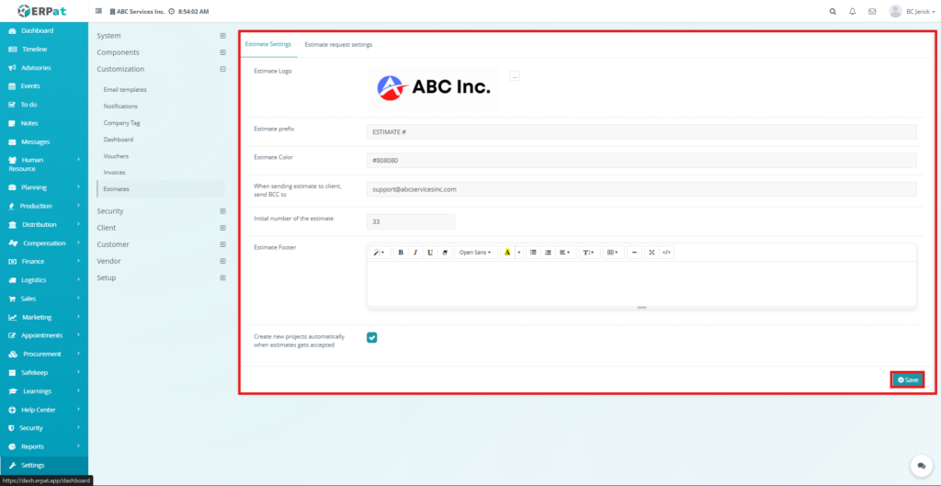Screen dimensions: 941x486
Task: Open code view in footer editor
Action: [666, 252]
